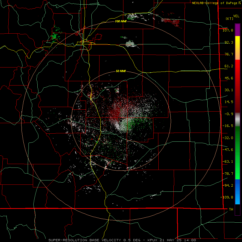Click the 30.1 legend value

pyautogui.click(x=229, y=90)
